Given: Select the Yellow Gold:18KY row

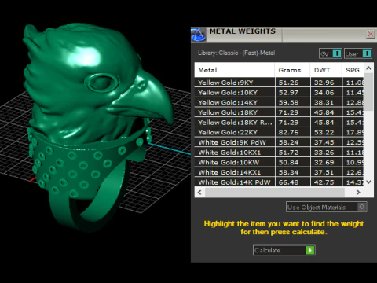Looking at the screenshot, I should coord(279,112).
